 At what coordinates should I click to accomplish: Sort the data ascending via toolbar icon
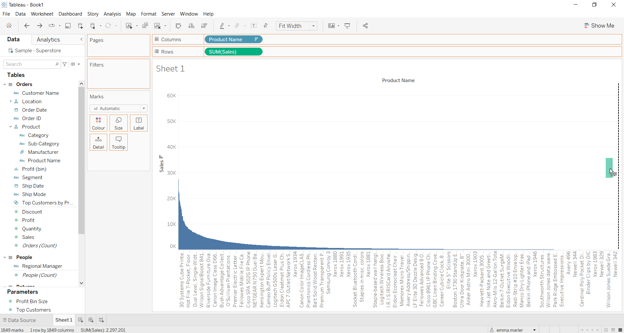(192, 26)
